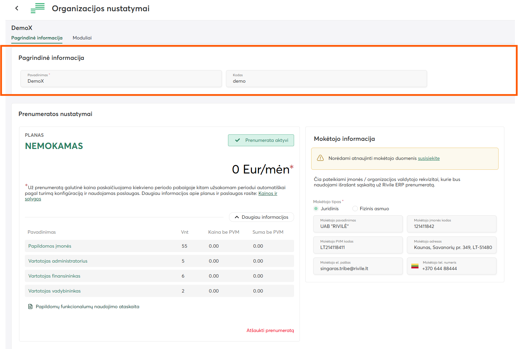This screenshot has height=349, width=518.
Task: Click the Pavadinimas field containing DemoX
Action: [x=121, y=79]
